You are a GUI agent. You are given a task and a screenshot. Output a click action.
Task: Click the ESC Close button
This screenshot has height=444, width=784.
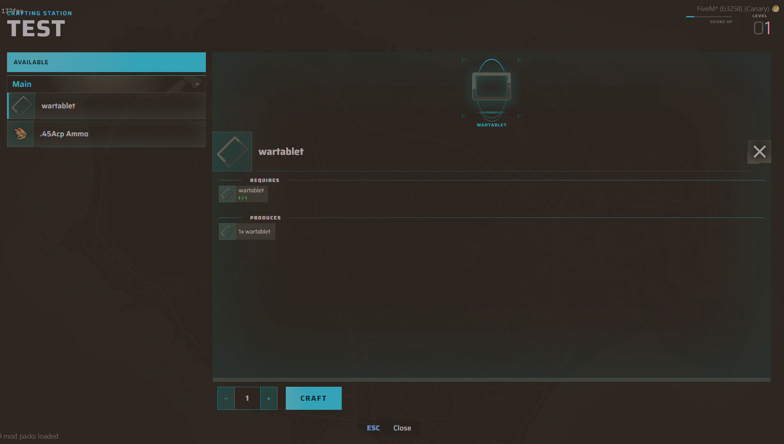pyautogui.click(x=389, y=428)
